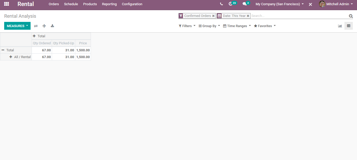
Task: Open the Orders menu
Action: point(54,4)
